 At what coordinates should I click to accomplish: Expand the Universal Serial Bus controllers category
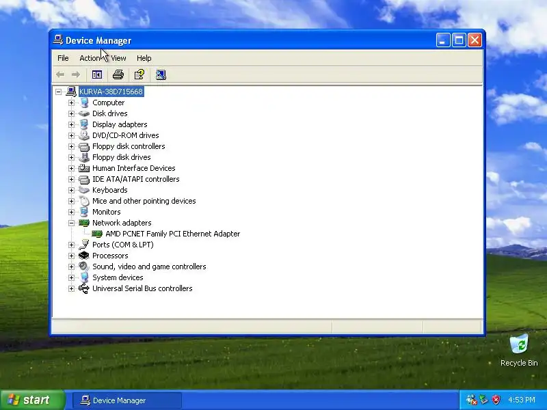pyautogui.click(x=72, y=288)
